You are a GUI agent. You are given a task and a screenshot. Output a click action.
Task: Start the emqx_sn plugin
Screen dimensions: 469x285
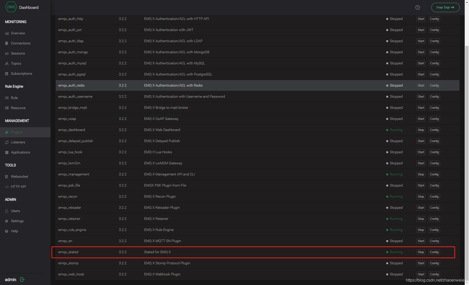tap(421, 241)
